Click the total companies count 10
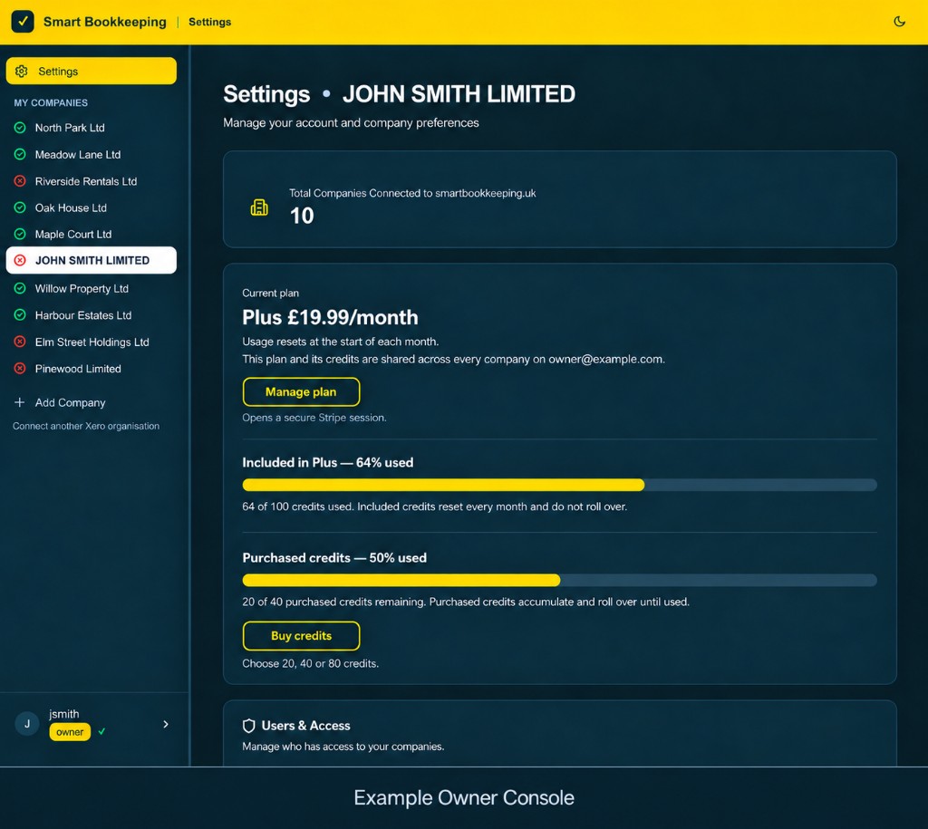This screenshot has height=829, width=928. coord(302,216)
